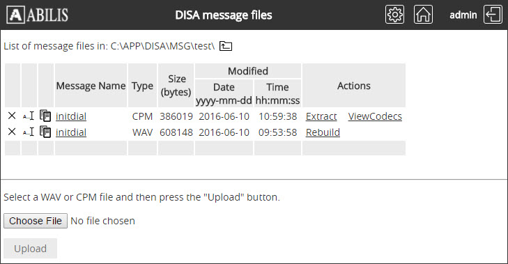Image resolution: width=508 pixels, height=264 pixels.
Task: Click the logout icon next to admin
Action: pos(493,15)
